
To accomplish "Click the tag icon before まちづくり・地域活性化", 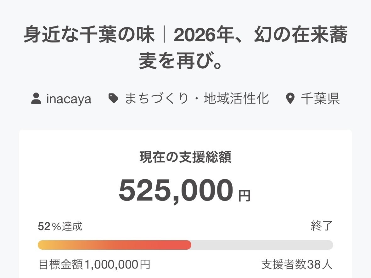I will click(113, 99).
